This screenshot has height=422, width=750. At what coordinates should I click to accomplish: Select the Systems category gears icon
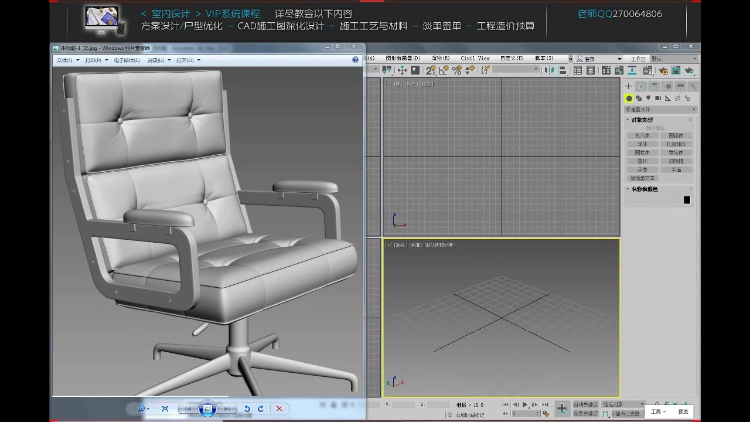[687, 98]
